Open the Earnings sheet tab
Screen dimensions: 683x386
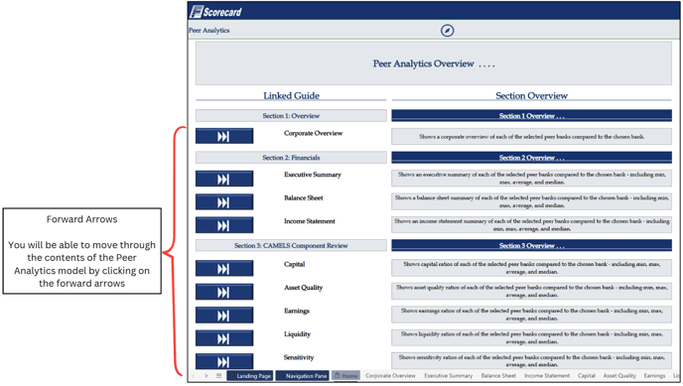[x=654, y=375]
